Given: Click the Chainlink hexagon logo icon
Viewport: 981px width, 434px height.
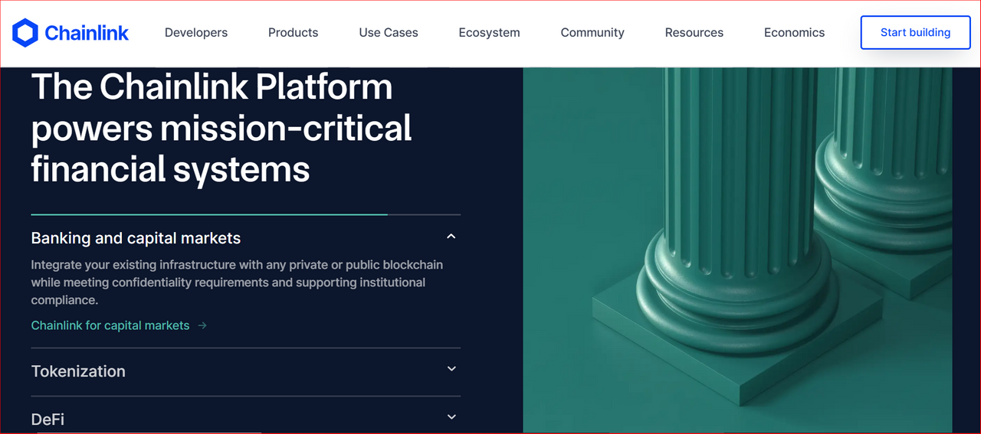Looking at the screenshot, I should [25, 33].
